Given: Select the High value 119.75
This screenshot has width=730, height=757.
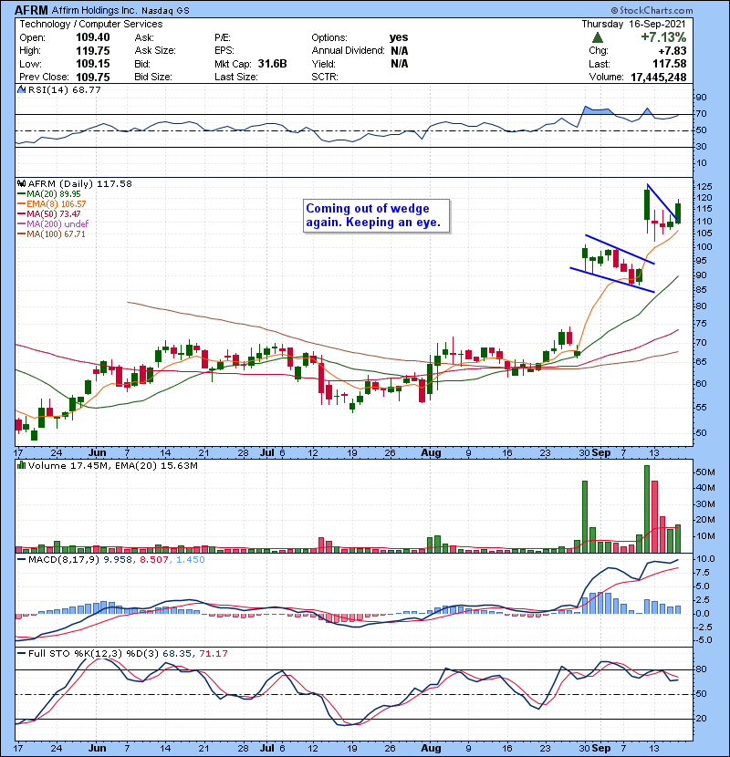Looking at the screenshot, I should 93,51.
